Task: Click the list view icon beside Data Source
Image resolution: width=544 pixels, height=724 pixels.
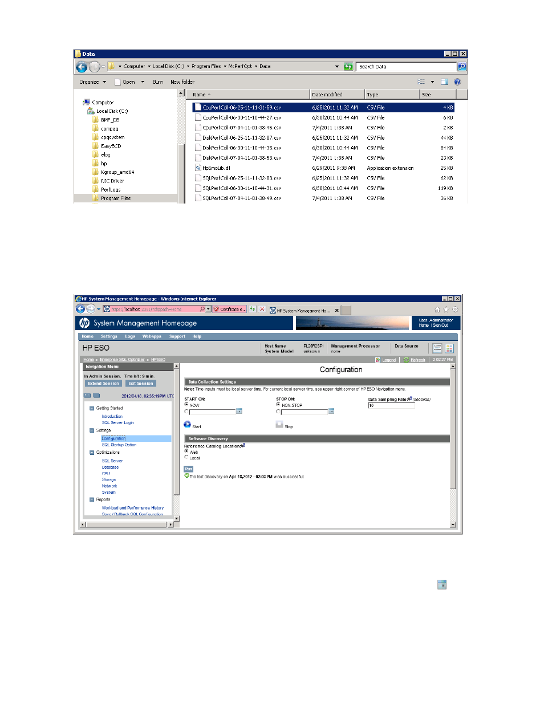Action: (x=437, y=348)
